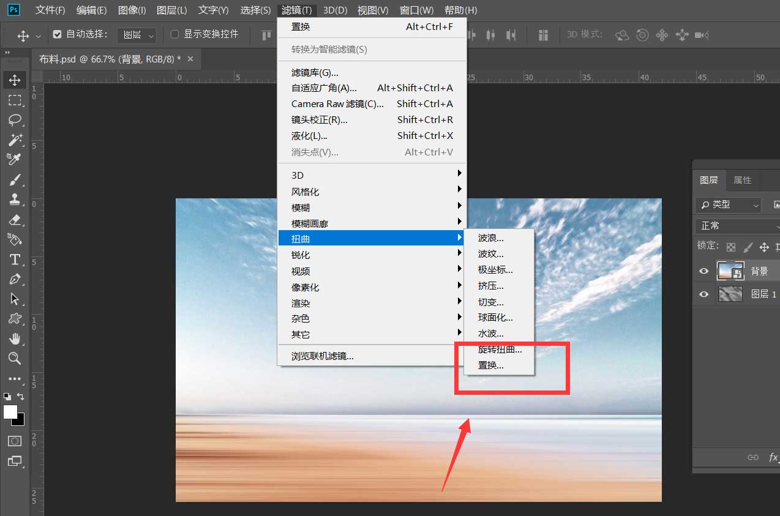The width and height of the screenshot is (780, 516).
Task: Switch to the 属性 panel tab
Action: click(x=742, y=180)
